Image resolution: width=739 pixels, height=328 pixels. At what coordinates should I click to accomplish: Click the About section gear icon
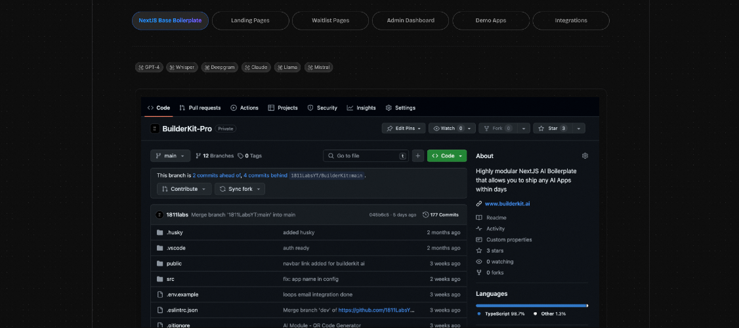coord(585,156)
